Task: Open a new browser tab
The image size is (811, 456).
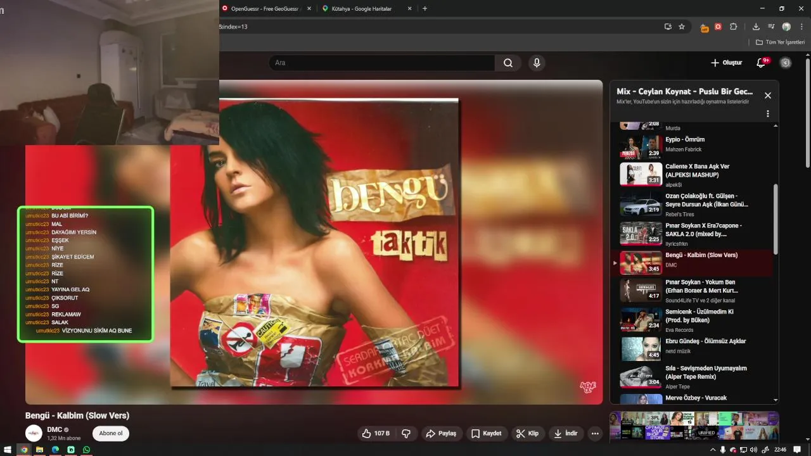Action: click(425, 8)
